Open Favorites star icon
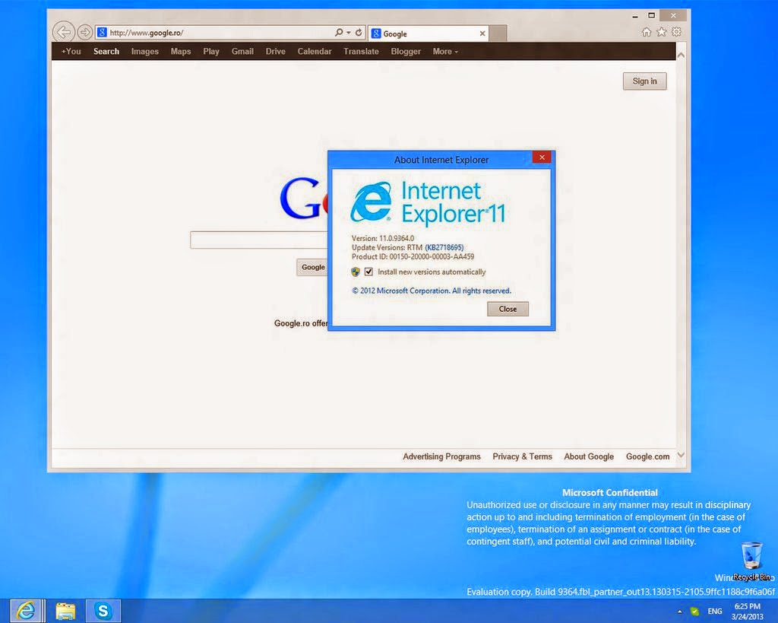The width and height of the screenshot is (778, 623). point(662,32)
